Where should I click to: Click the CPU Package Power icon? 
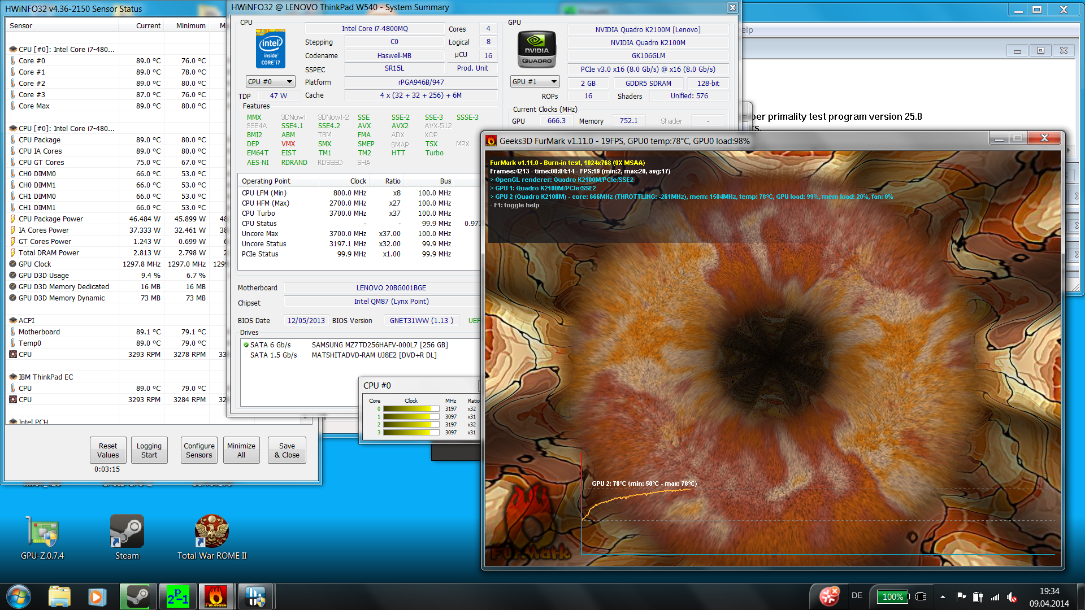click(12, 219)
